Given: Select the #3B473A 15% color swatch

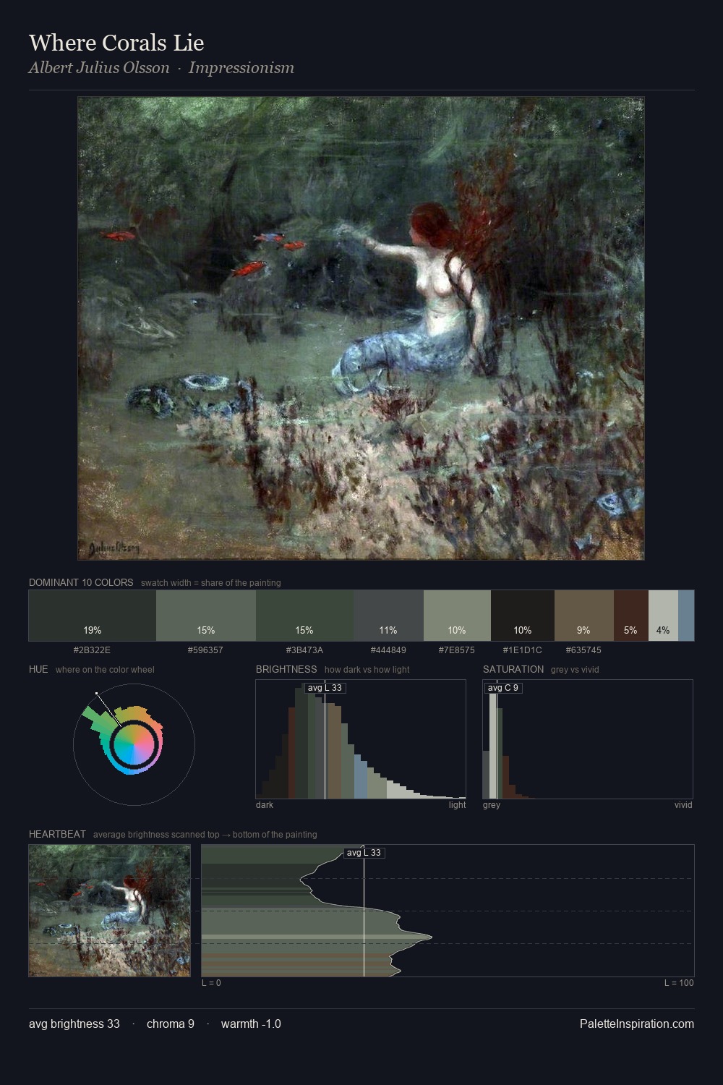Looking at the screenshot, I should 304,616.
